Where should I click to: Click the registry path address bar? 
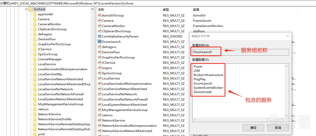point(158,3)
